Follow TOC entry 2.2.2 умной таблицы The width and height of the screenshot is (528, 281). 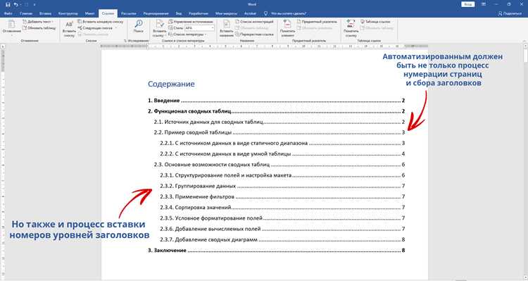click(282, 154)
